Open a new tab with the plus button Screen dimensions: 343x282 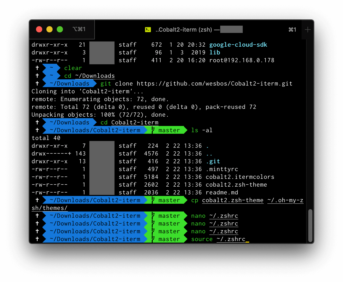point(308,30)
